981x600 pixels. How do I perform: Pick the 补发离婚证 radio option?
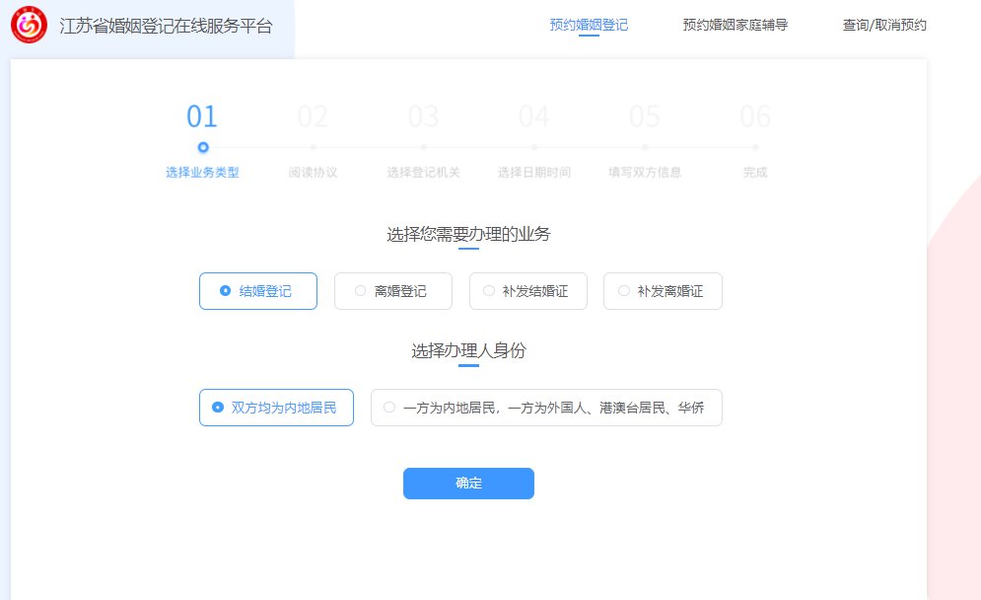click(x=663, y=291)
